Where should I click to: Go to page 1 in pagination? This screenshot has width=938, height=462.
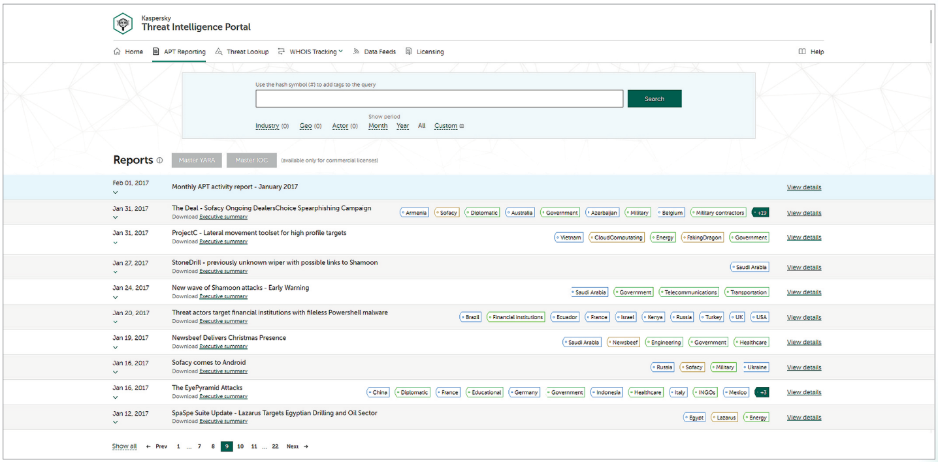point(178,446)
